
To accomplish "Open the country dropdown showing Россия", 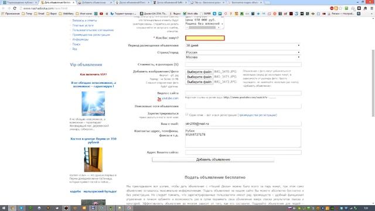I will 243,52.
